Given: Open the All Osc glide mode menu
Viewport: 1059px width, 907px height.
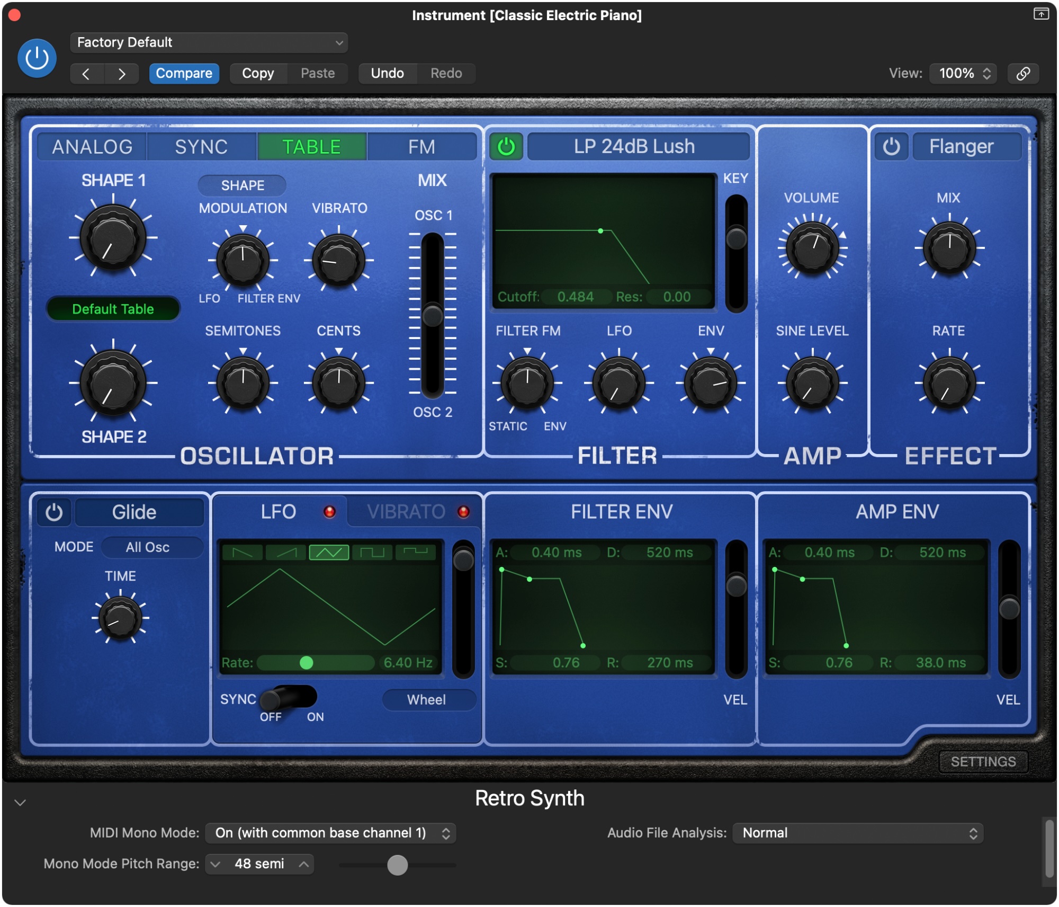Looking at the screenshot, I should point(152,547).
